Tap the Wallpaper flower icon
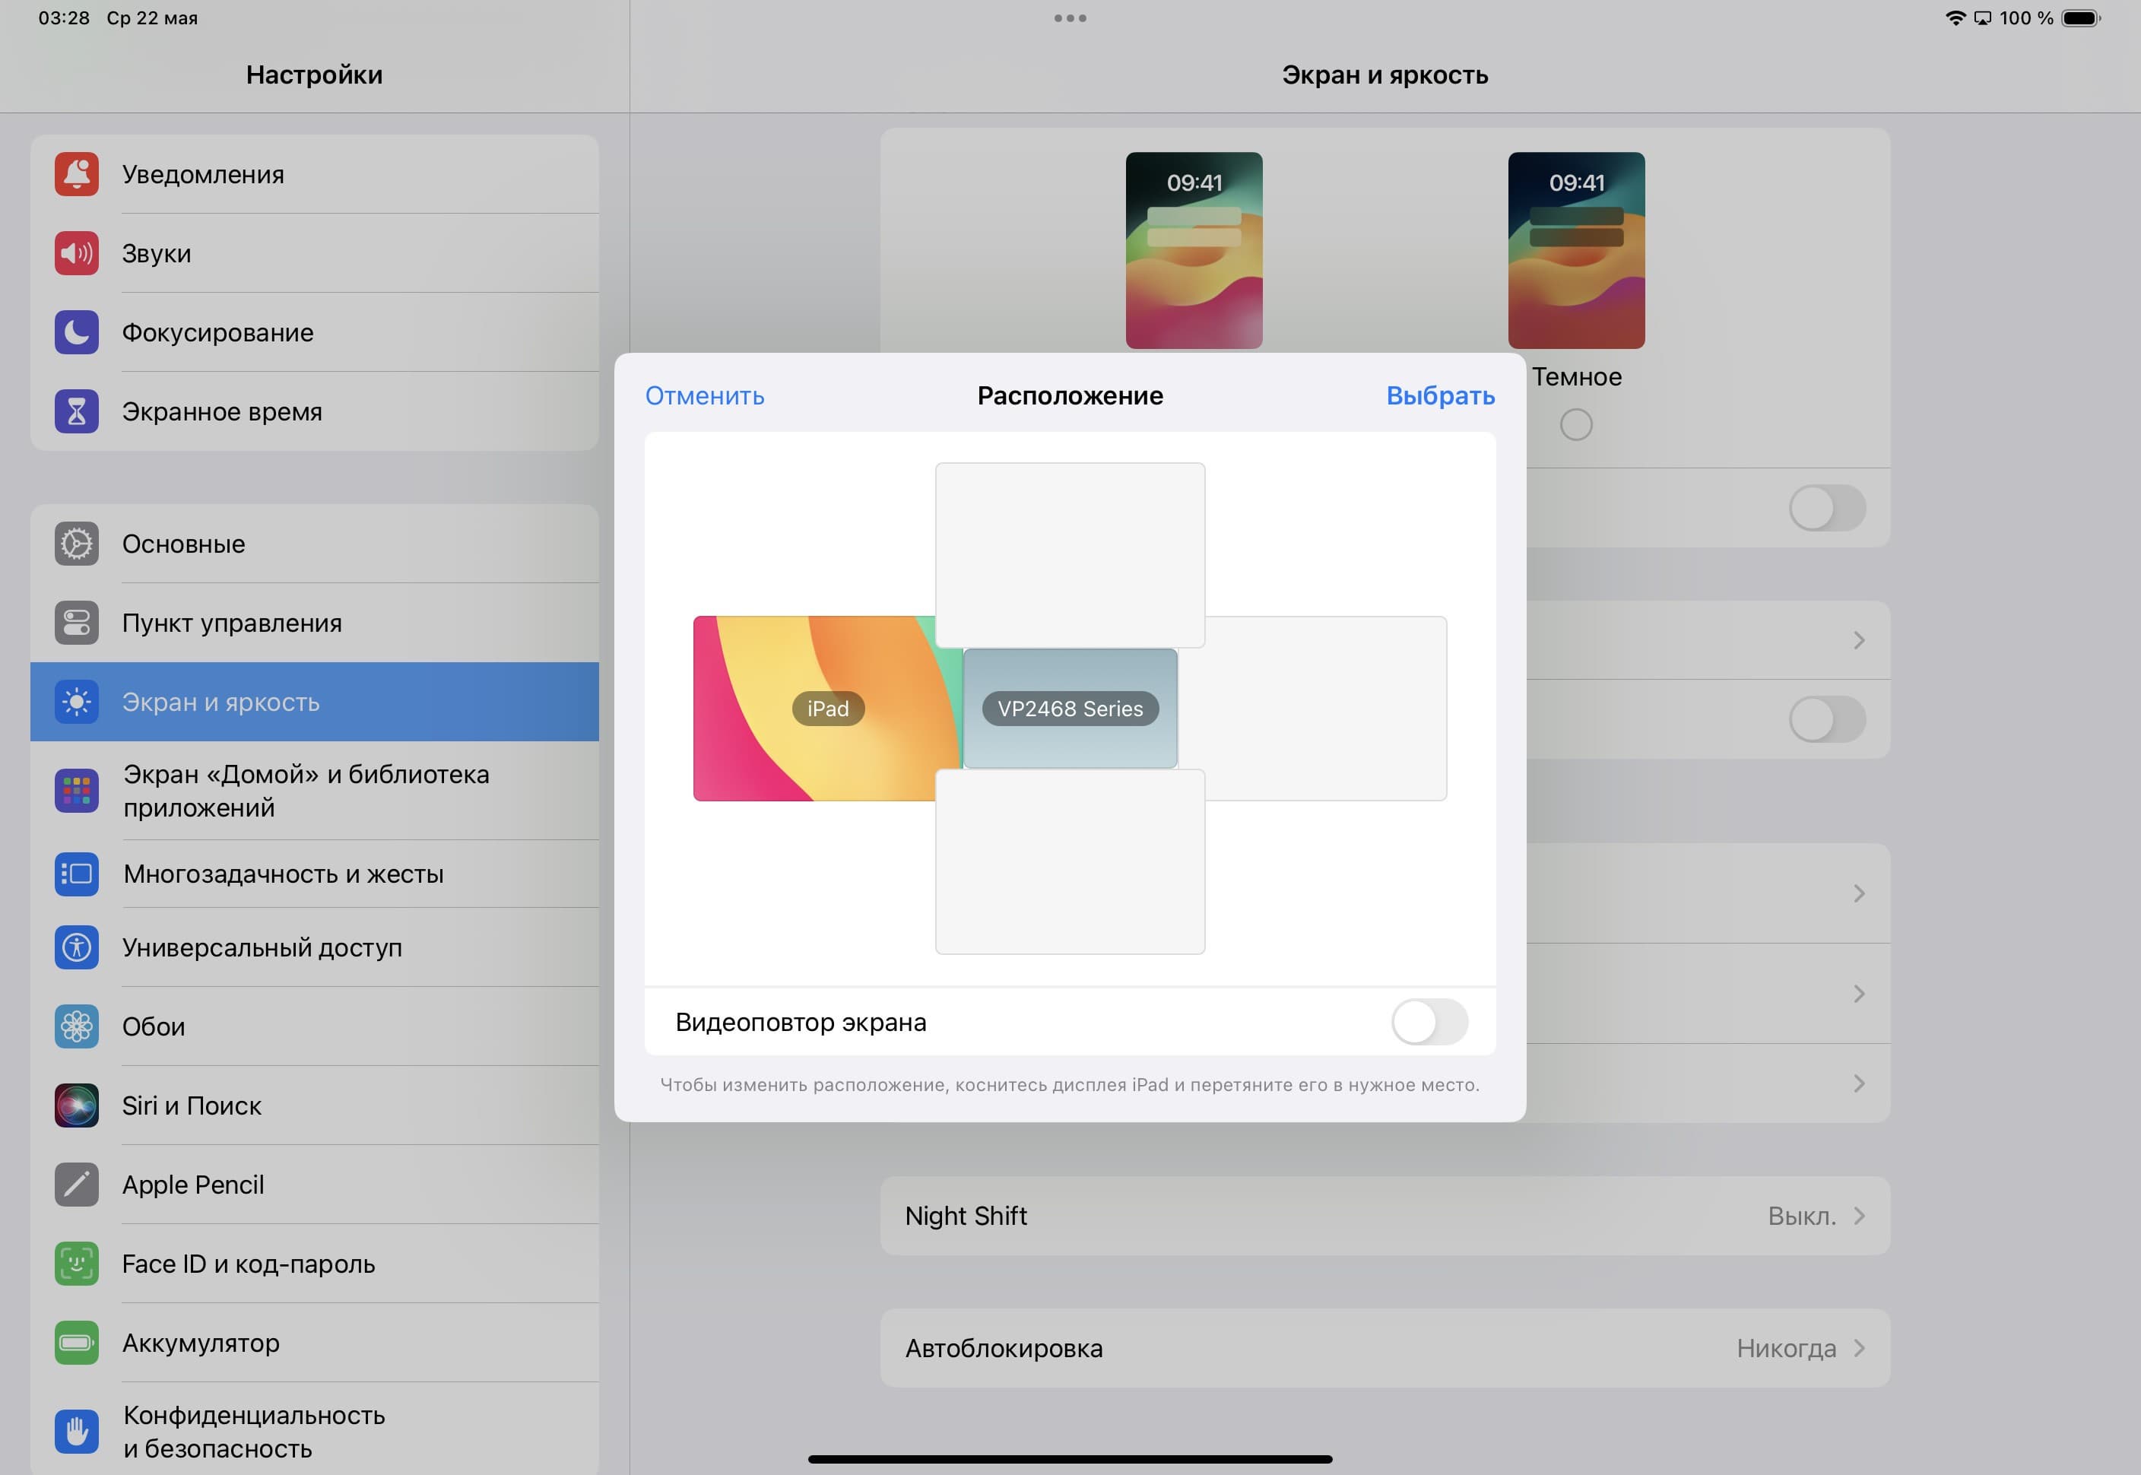The height and width of the screenshot is (1475, 2141). pos(76,1026)
